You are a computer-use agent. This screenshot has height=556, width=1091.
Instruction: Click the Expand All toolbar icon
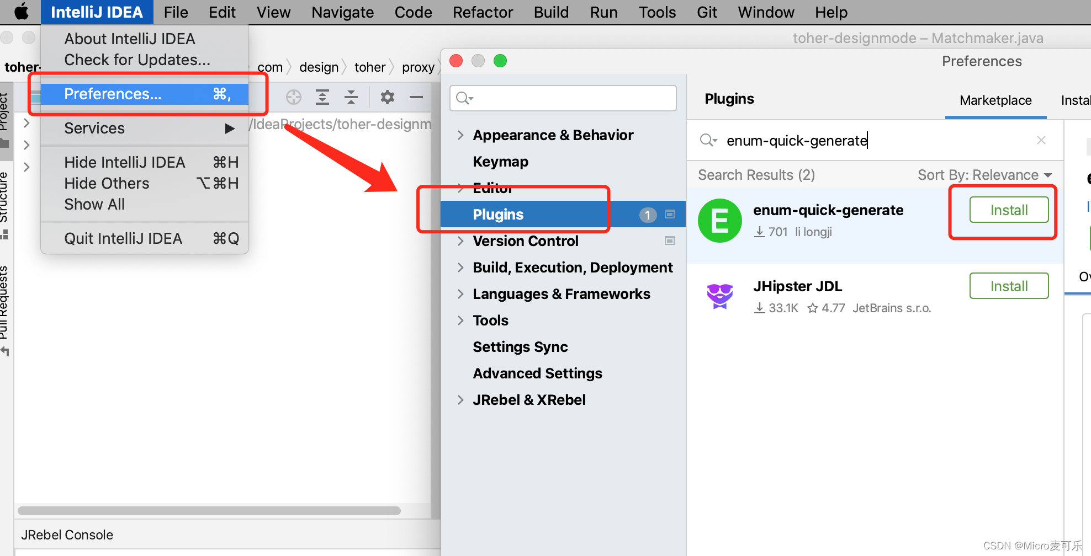click(x=322, y=97)
